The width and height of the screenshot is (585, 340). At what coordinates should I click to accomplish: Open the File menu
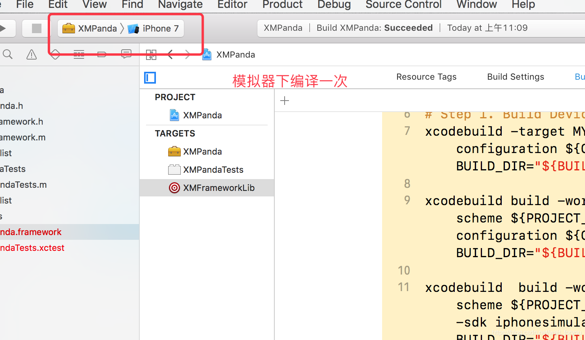tap(25, 4)
